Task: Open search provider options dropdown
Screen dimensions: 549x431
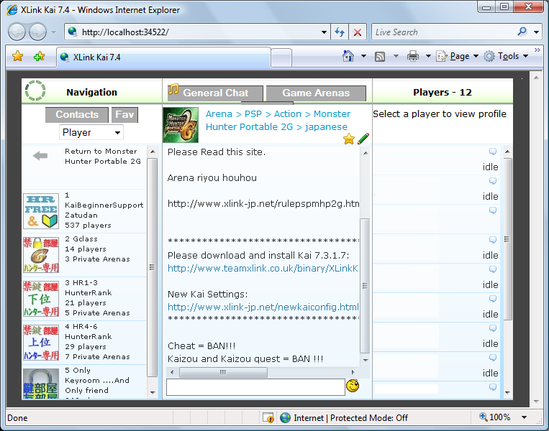Action: point(536,32)
